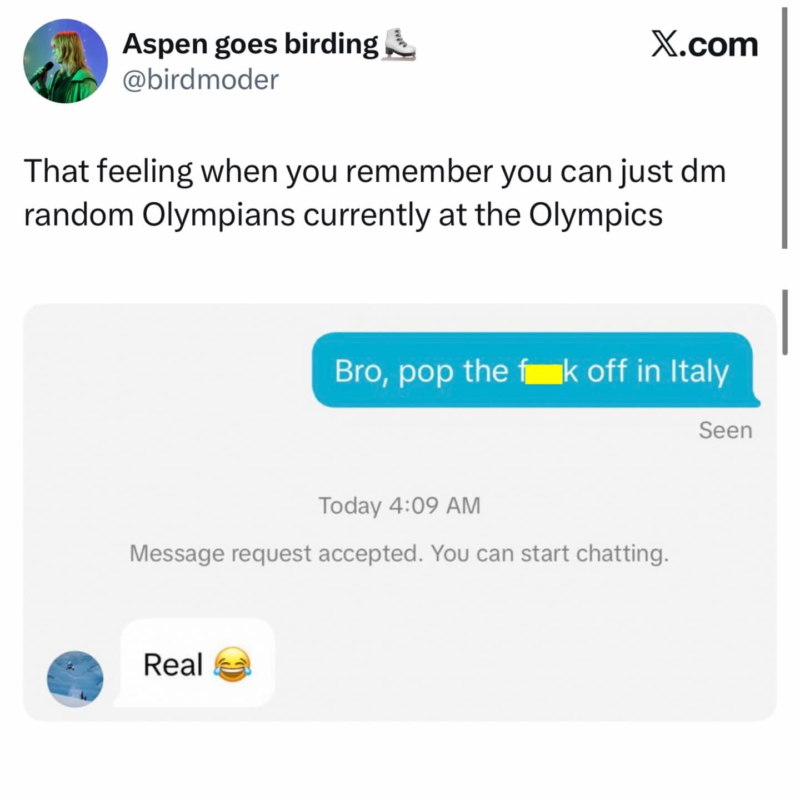Click the yellow censor block

click(543, 375)
